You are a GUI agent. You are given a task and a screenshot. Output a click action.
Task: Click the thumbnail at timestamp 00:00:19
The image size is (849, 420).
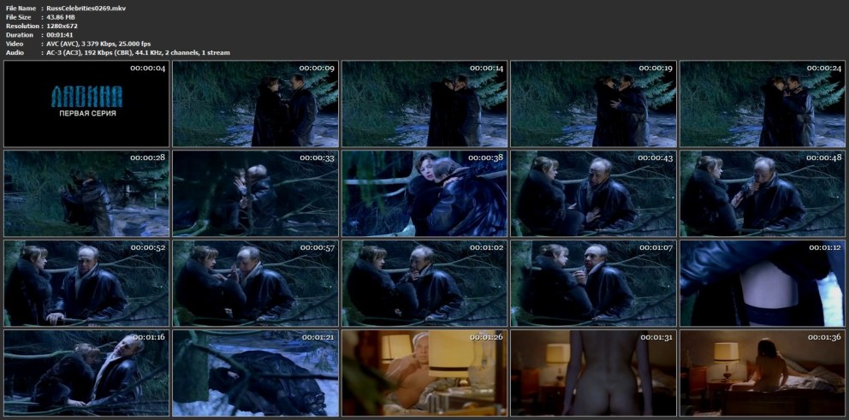point(593,104)
